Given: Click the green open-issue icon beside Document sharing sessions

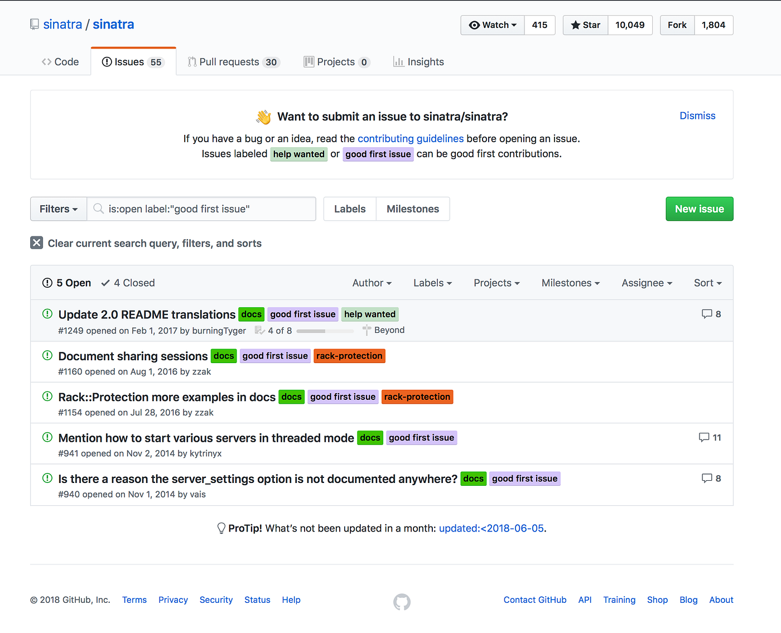Looking at the screenshot, I should point(47,355).
